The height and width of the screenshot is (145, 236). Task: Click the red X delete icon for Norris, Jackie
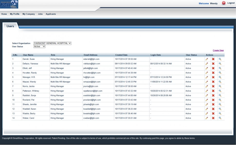pyautogui.click(x=213, y=86)
